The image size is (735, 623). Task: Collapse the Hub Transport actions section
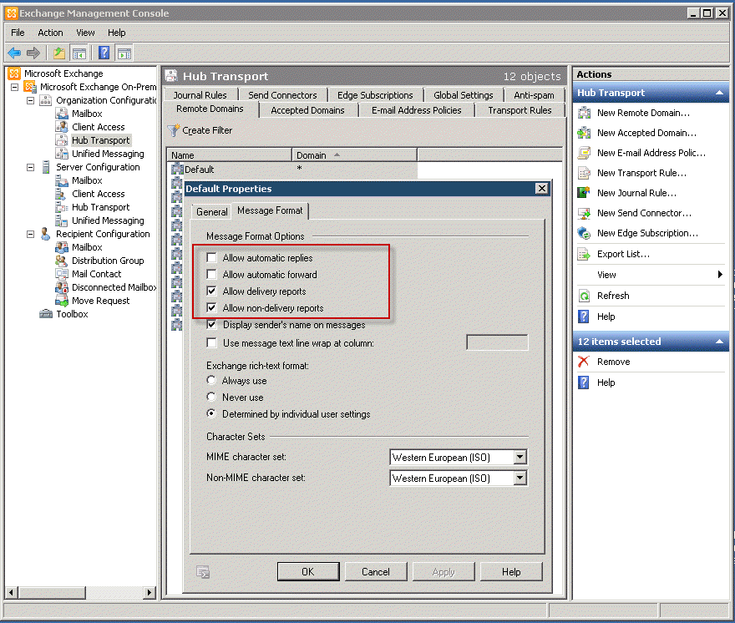719,93
